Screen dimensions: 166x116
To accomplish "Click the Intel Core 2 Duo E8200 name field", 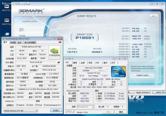I will (94, 68).
